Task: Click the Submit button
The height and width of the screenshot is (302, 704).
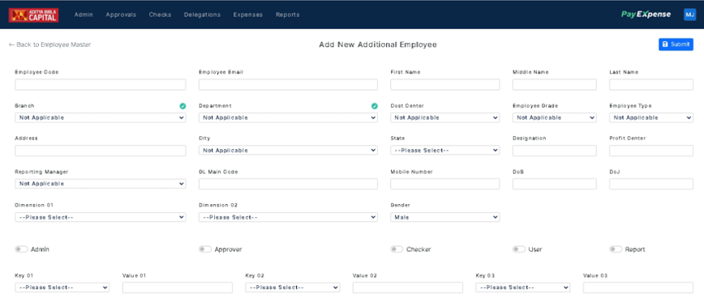Action: coord(676,45)
